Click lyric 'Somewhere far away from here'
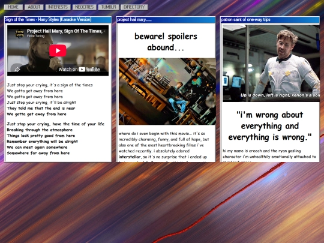The height and width of the screenshot is (243, 324). coord(38,153)
